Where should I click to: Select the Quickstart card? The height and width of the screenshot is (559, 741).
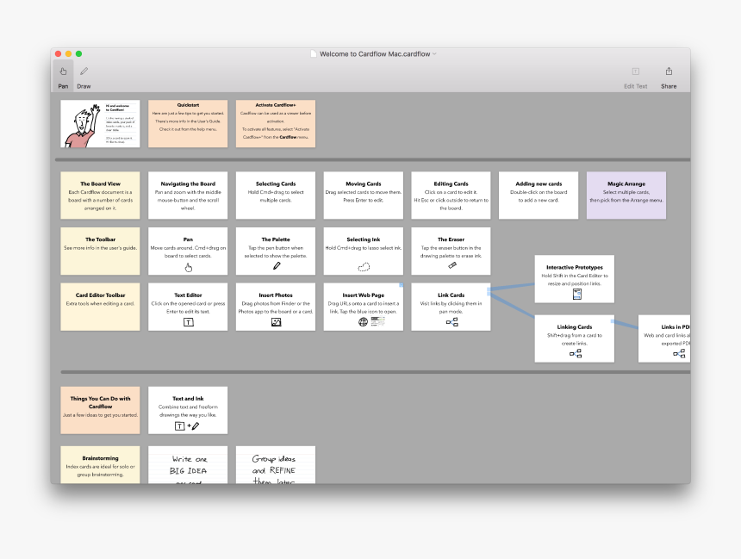[188, 124]
